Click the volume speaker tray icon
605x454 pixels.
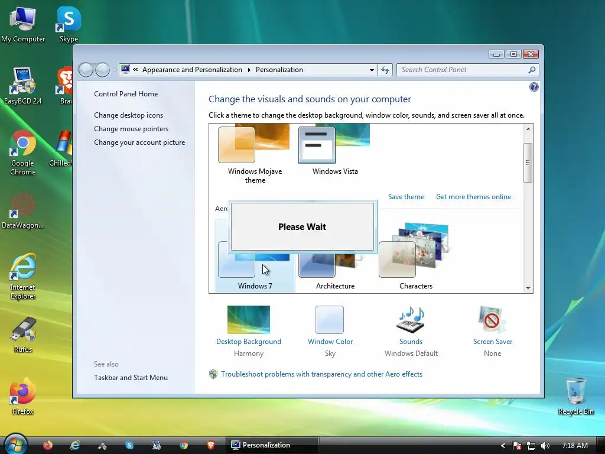[545, 446]
